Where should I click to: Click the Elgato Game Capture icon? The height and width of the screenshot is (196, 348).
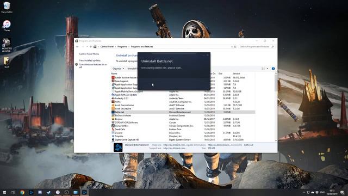(113, 140)
